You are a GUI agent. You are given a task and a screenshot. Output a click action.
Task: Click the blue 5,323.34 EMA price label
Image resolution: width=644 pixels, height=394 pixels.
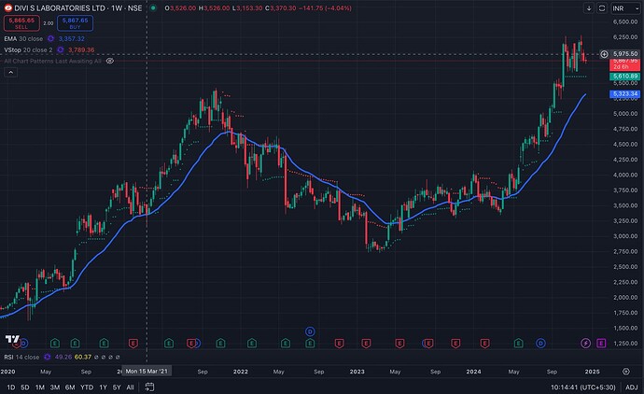624,94
